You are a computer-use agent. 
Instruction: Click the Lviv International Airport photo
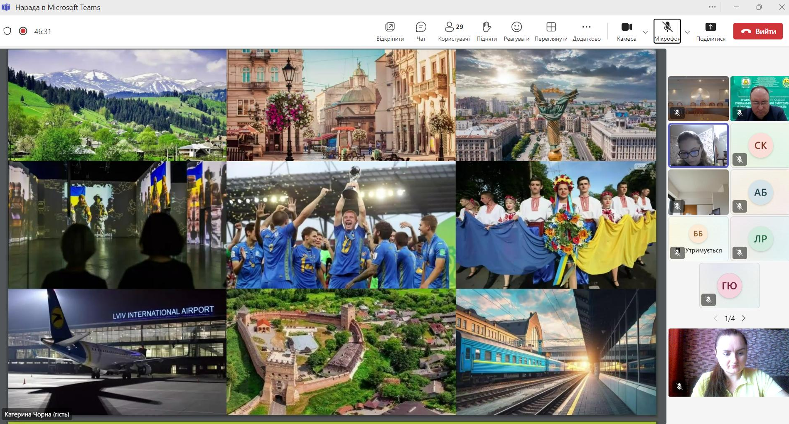point(118,351)
